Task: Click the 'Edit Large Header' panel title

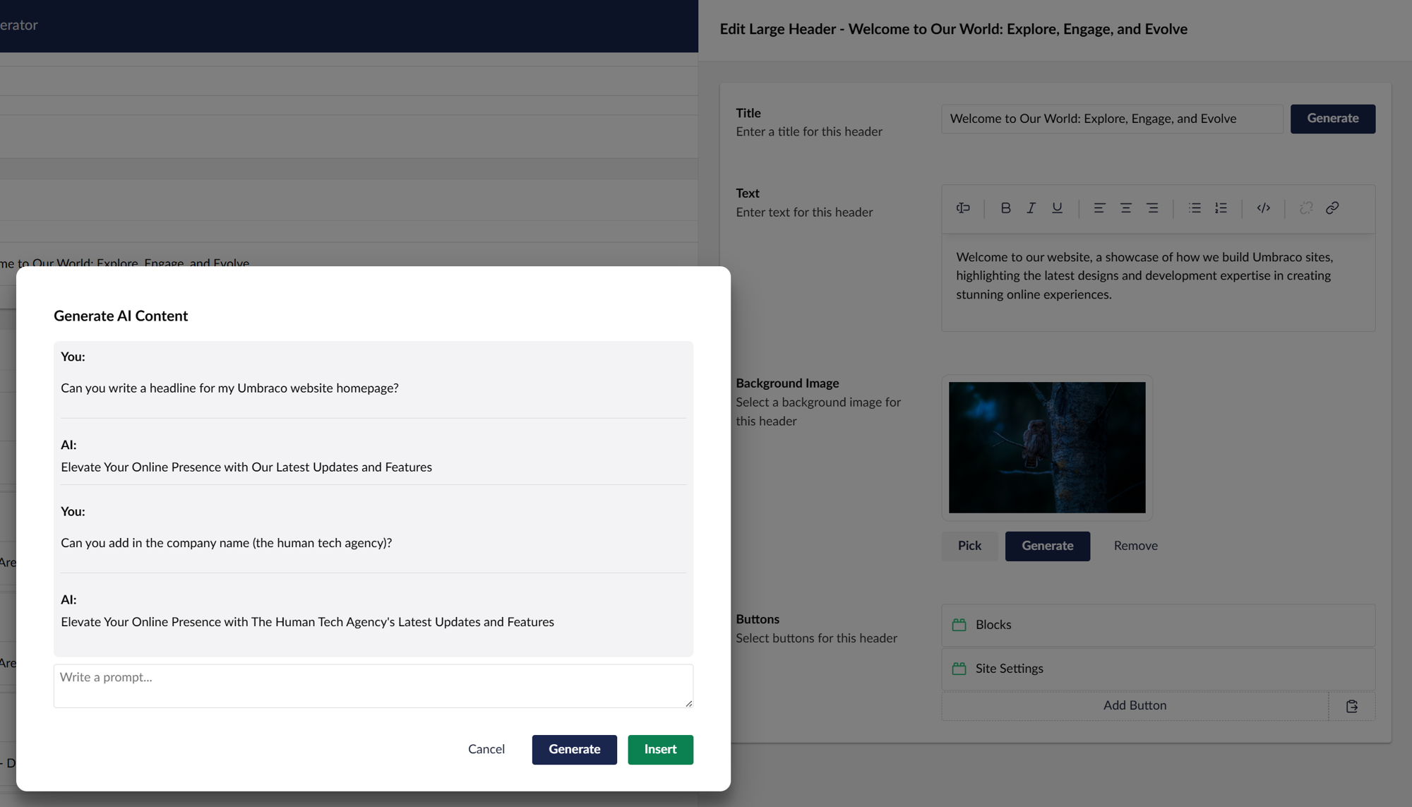Action: tap(953, 30)
